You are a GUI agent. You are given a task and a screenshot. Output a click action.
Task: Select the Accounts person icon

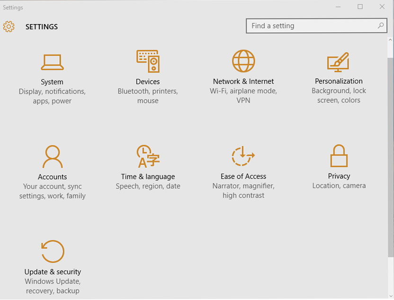[53, 157]
